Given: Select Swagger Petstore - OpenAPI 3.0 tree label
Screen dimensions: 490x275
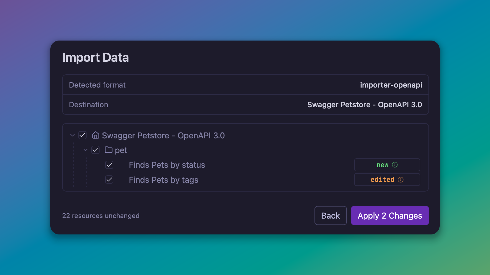Looking at the screenshot, I should point(163,135).
